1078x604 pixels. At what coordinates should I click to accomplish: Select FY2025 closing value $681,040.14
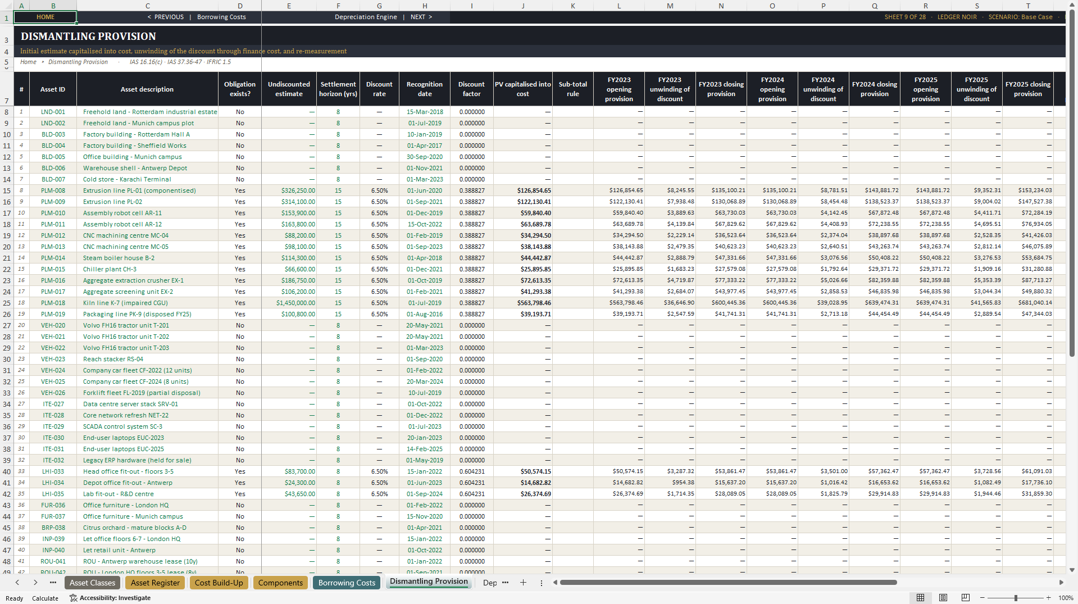click(1028, 303)
